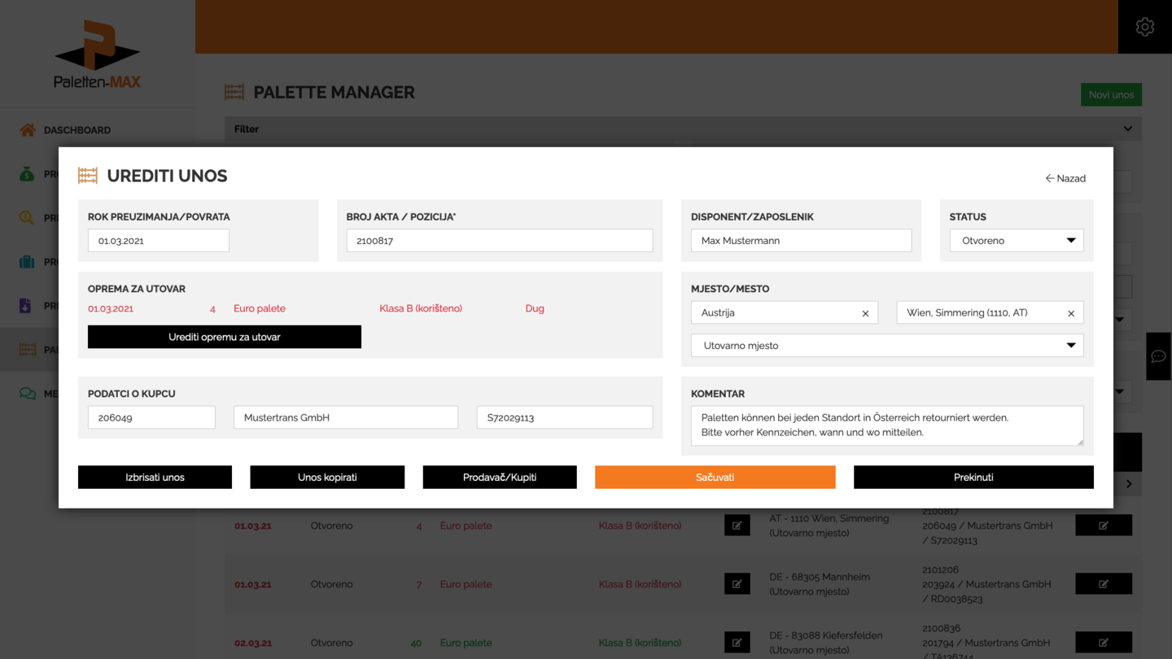The width and height of the screenshot is (1172, 659).
Task: Click the Dashboard home icon
Action: [x=28, y=130]
